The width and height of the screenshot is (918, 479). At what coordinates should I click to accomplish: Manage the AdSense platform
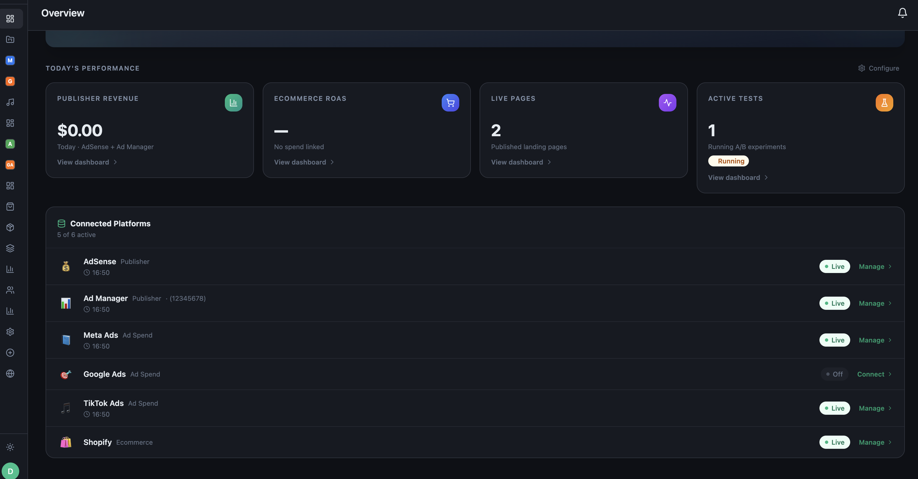coord(875,266)
